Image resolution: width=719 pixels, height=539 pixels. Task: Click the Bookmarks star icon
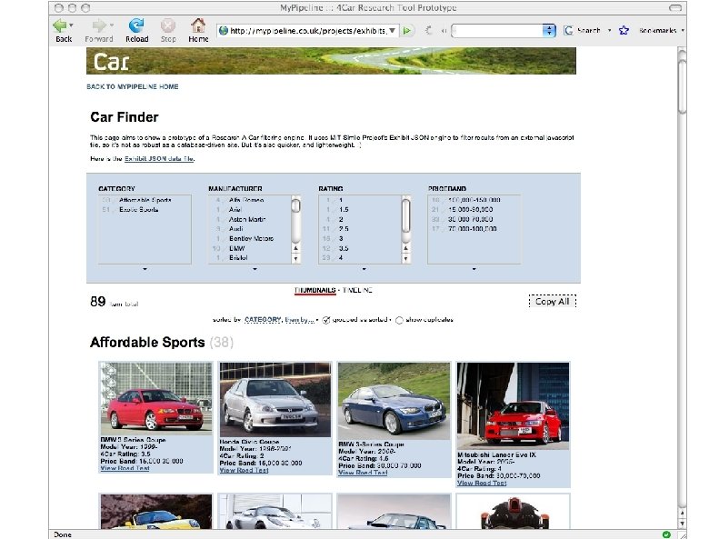pos(624,31)
